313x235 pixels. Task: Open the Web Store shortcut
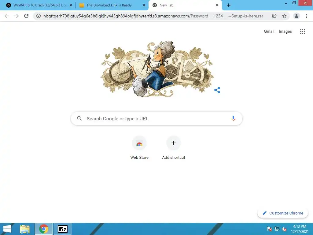click(139, 147)
